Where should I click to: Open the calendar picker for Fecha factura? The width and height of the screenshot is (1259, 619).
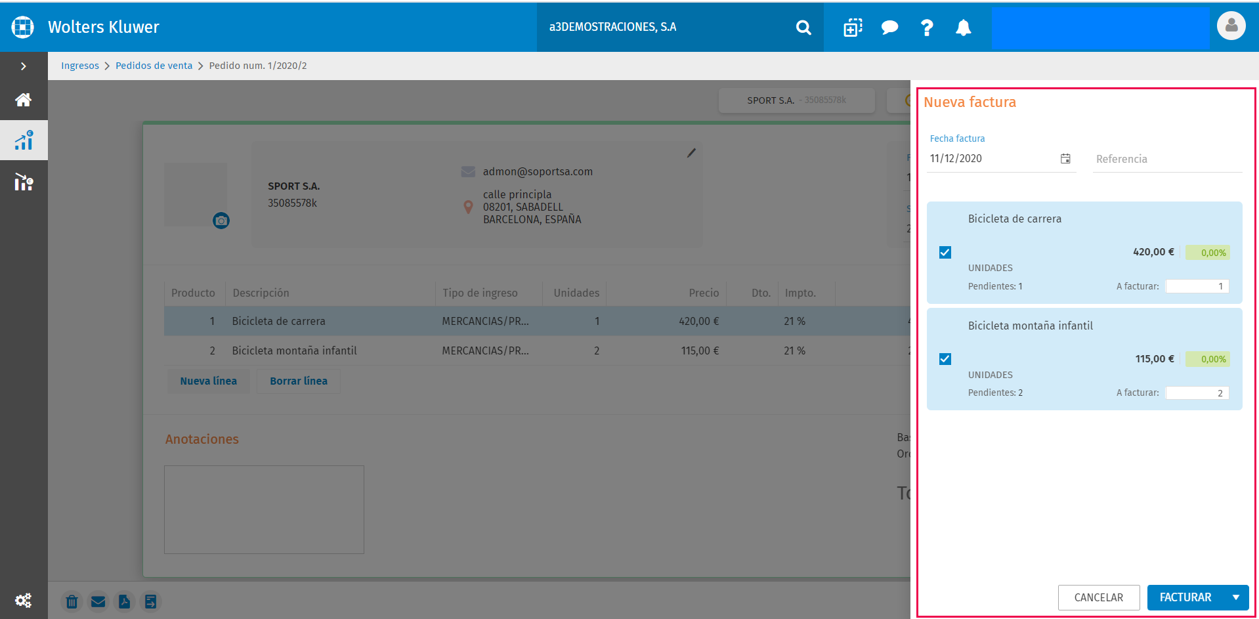(1065, 159)
